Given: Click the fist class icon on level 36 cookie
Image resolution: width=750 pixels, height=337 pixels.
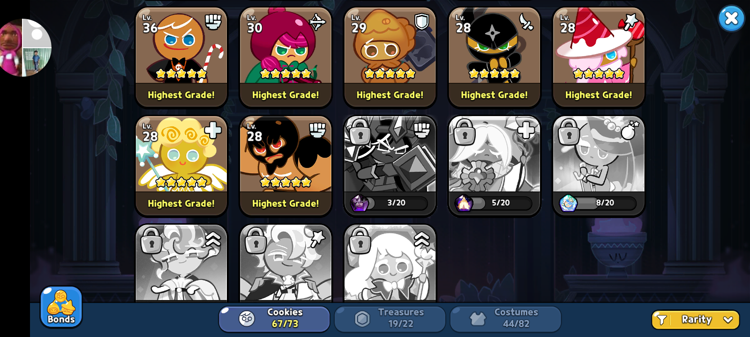Looking at the screenshot, I should [213, 22].
